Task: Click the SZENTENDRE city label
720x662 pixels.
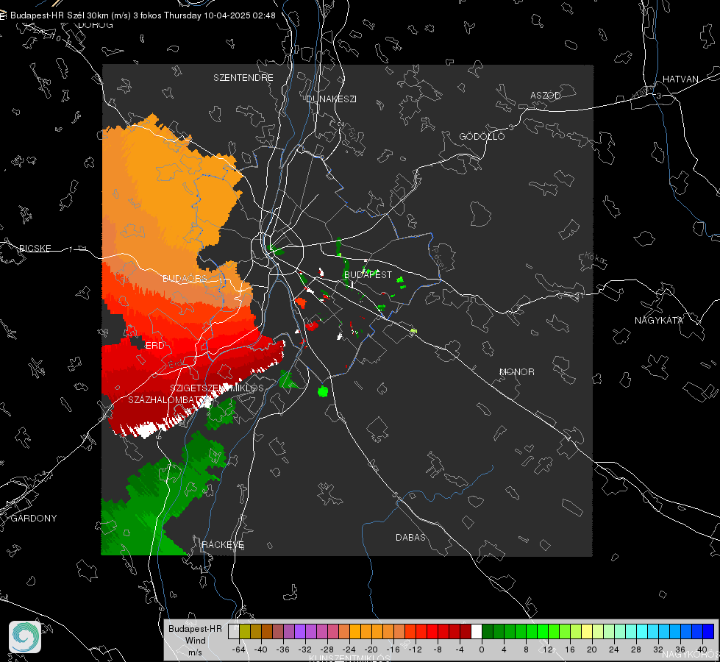Action: pyautogui.click(x=243, y=78)
